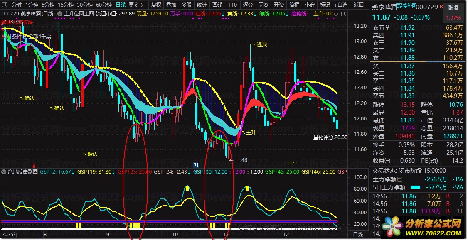
Task: Open the 统计 statistics tool
Action: (202, 5)
